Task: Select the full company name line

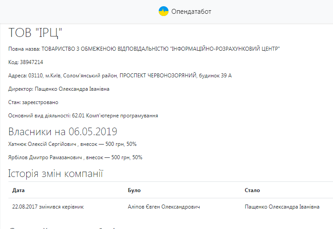Action: 144,48
